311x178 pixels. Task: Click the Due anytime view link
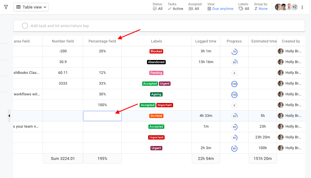coord(220,9)
